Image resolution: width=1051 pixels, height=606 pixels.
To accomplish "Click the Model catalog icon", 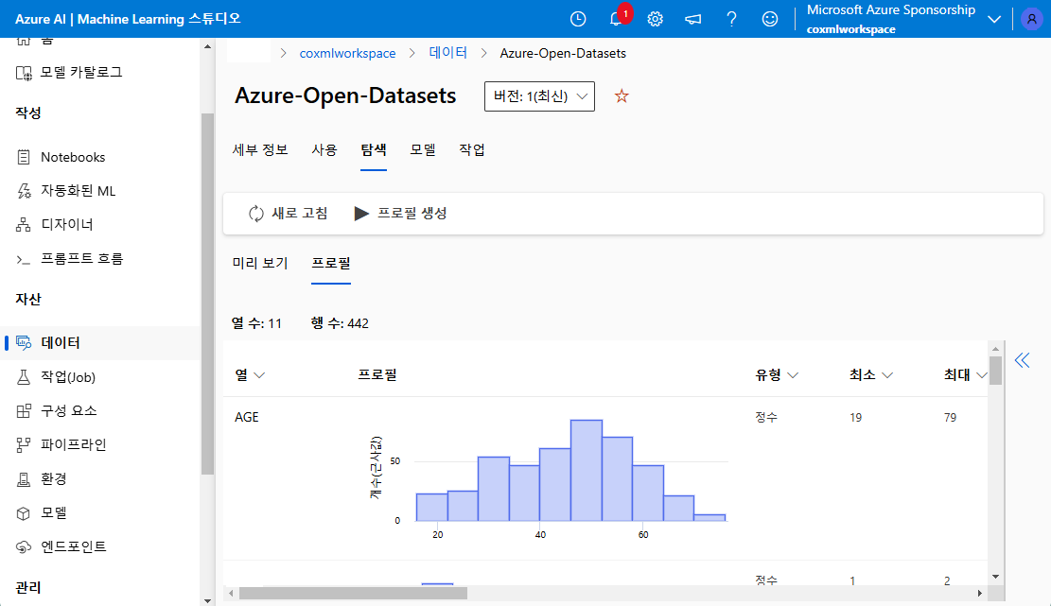I will [x=24, y=72].
